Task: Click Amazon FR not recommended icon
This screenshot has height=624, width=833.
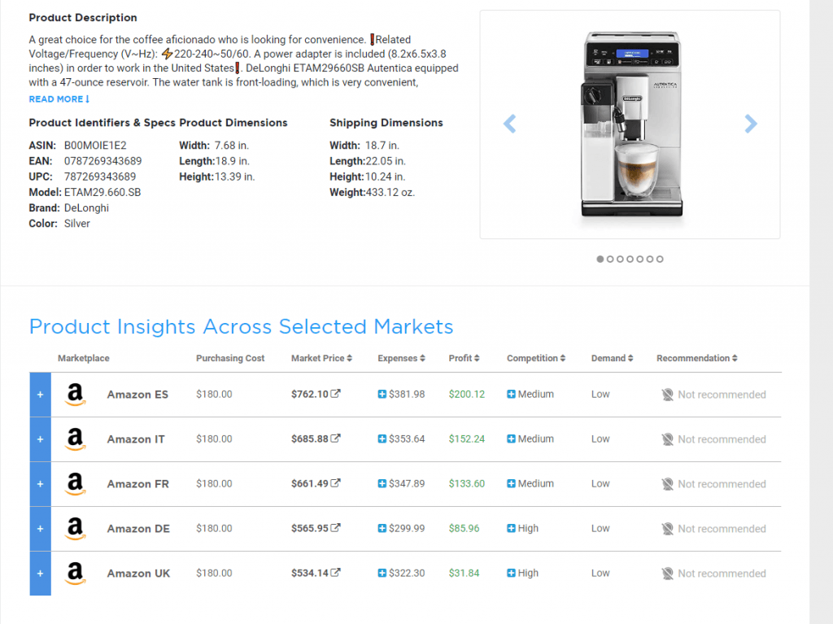Action: coord(667,484)
